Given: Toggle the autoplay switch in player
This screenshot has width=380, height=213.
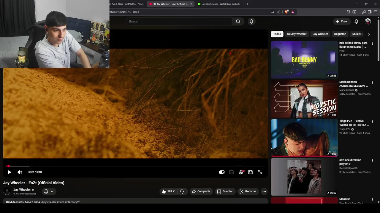Looking at the screenshot, I should click(x=222, y=172).
